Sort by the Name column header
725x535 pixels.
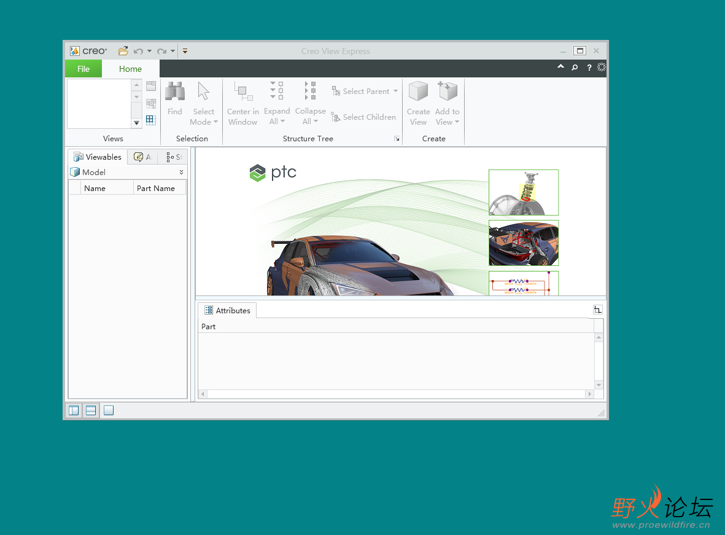point(107,189)
